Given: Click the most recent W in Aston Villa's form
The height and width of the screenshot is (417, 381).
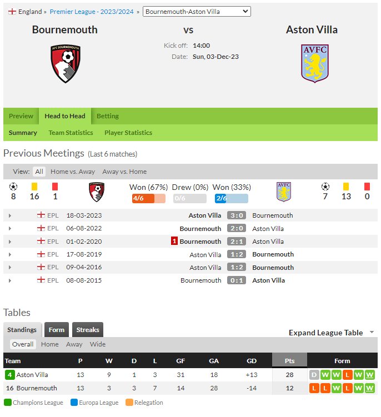Looking at the screenshot, I should pos(369,374).
